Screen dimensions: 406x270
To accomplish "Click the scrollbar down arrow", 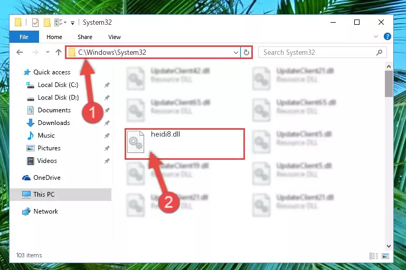I will [x=389, y=246].
